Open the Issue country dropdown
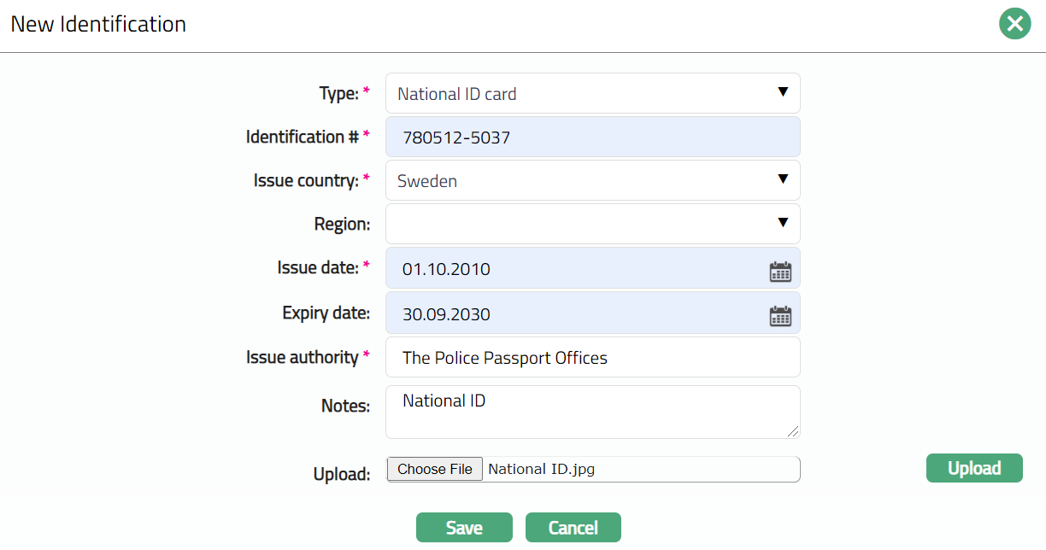The image size is (1046, 550). [x=592, y=181]
